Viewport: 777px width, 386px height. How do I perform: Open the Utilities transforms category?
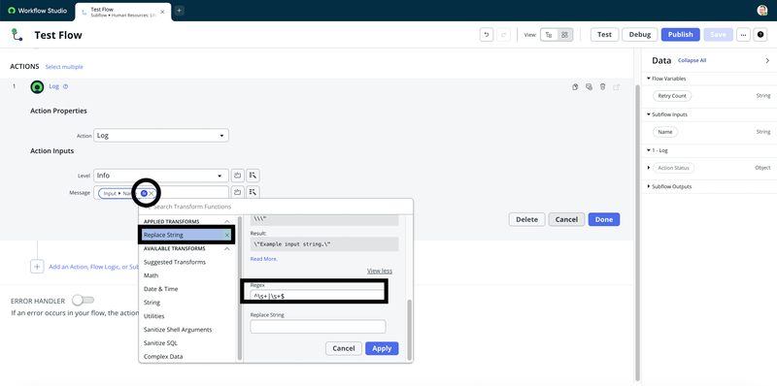pos(154,316)
